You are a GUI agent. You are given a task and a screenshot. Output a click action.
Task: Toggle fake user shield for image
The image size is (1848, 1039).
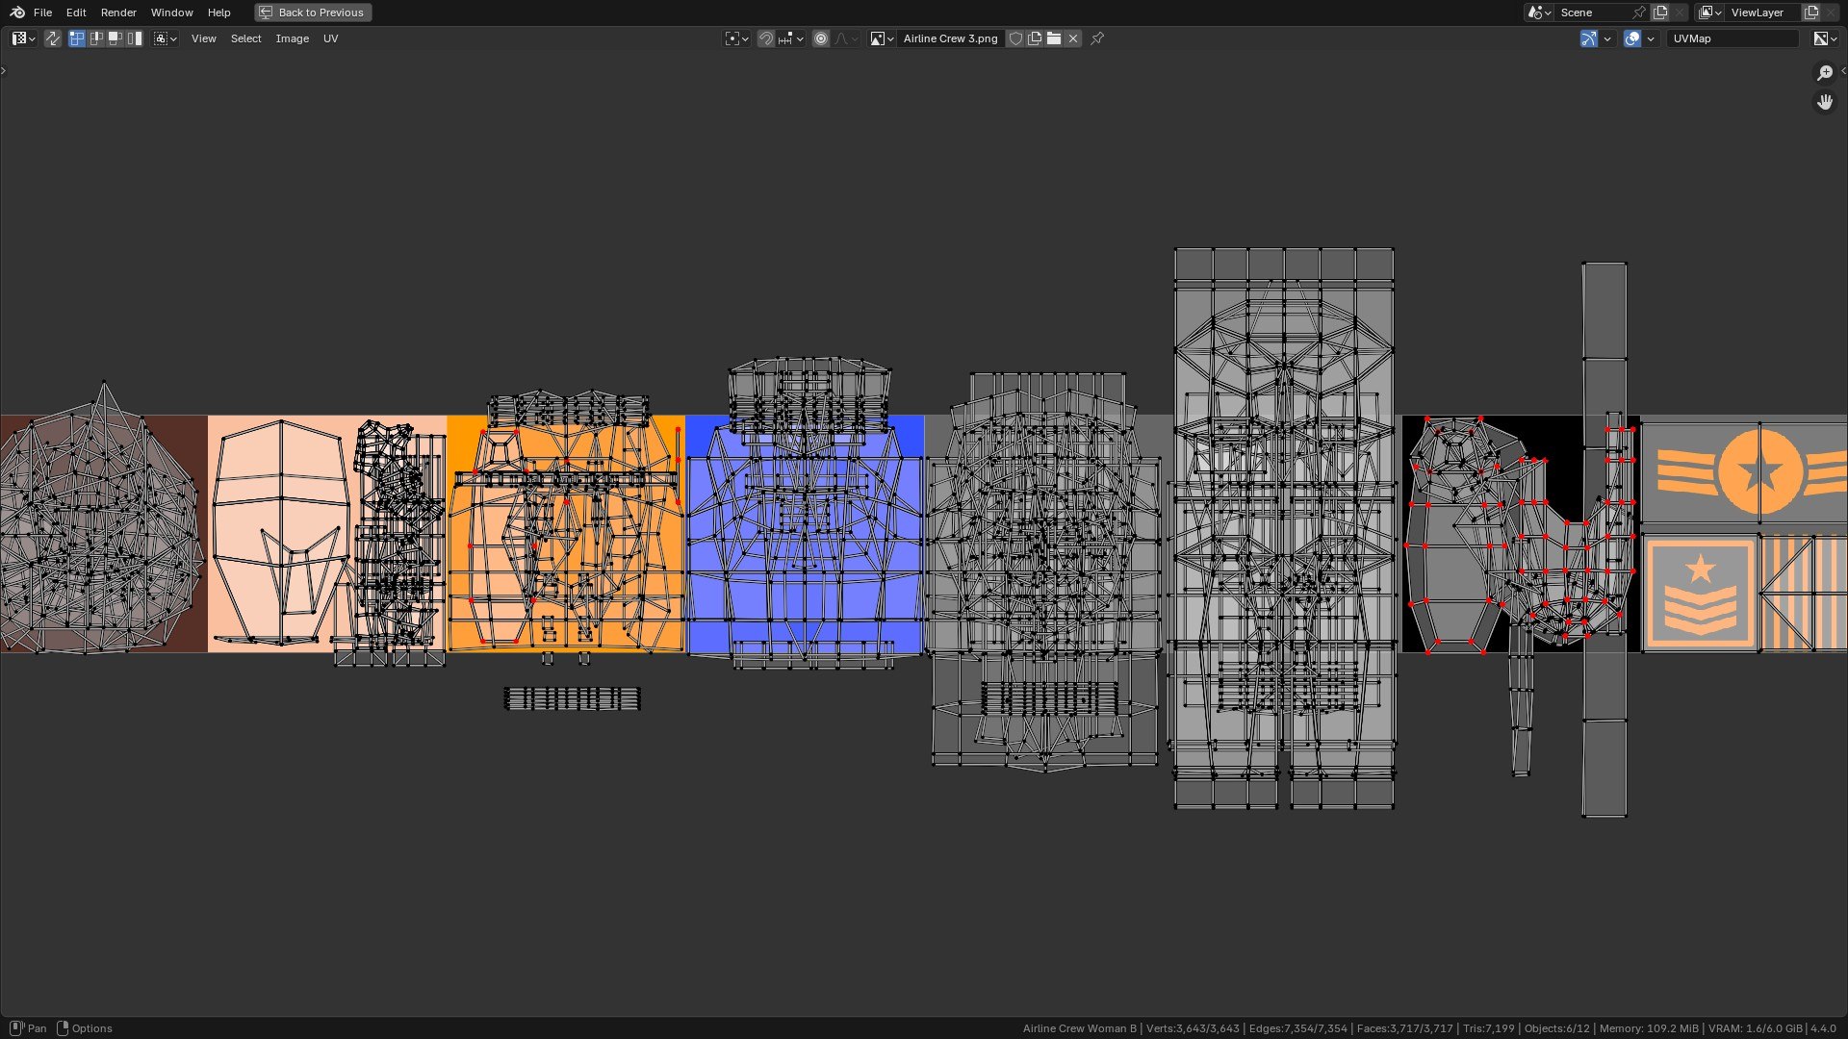tap(1015, 38)
